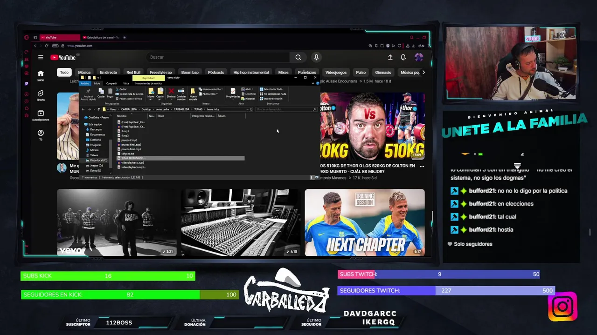Image resolution: width=597 pixels, height=335 pixels.
Task: Open the Nuevo elemento dropdown
Action: click(x=210, y=89)
